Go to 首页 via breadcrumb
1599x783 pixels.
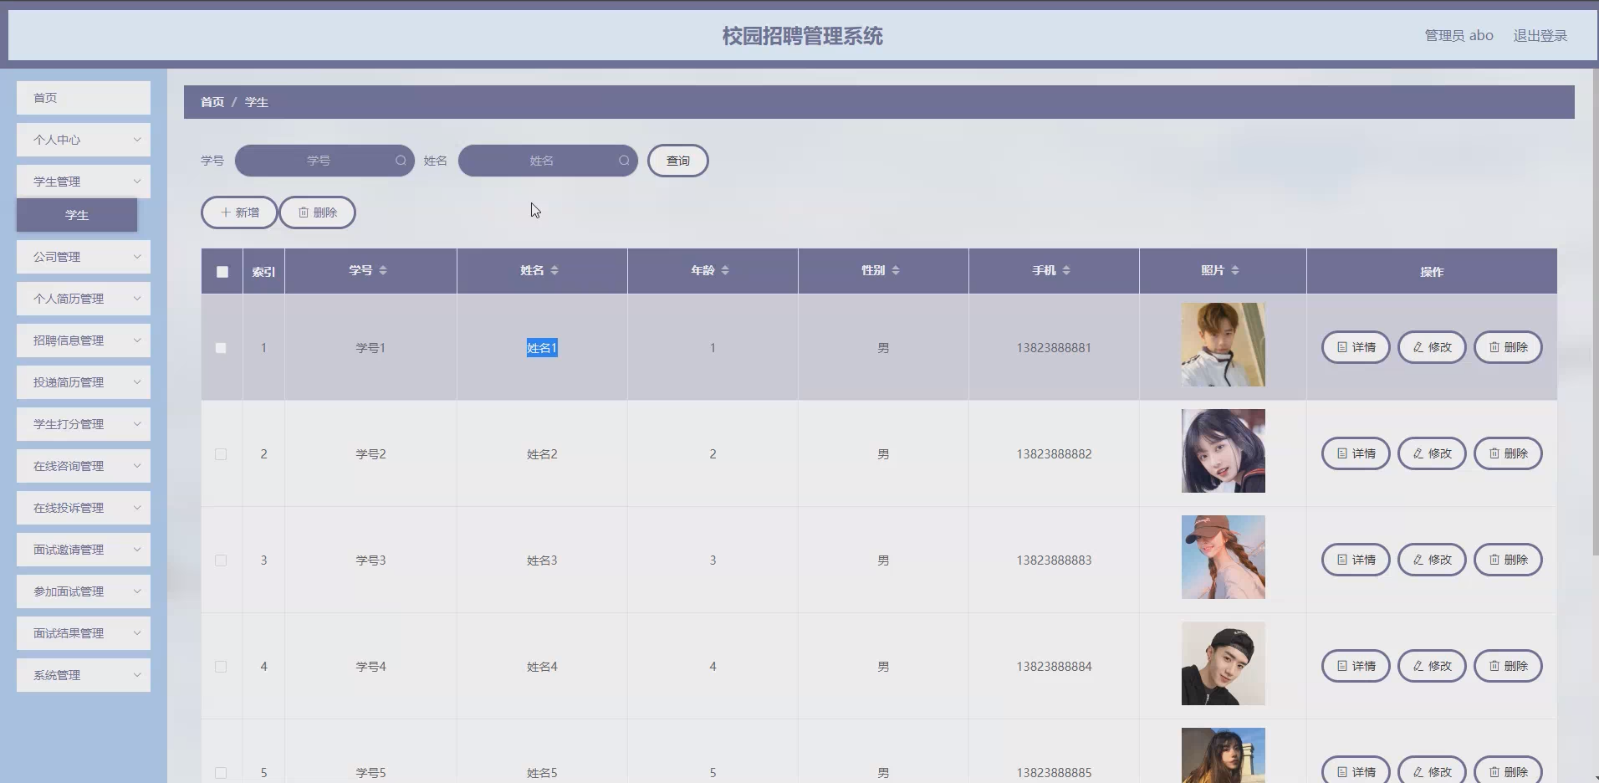(212, 102)
